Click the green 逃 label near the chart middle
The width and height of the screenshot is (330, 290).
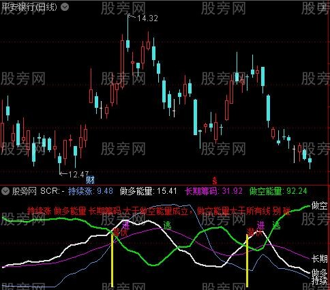click(168, 225)
